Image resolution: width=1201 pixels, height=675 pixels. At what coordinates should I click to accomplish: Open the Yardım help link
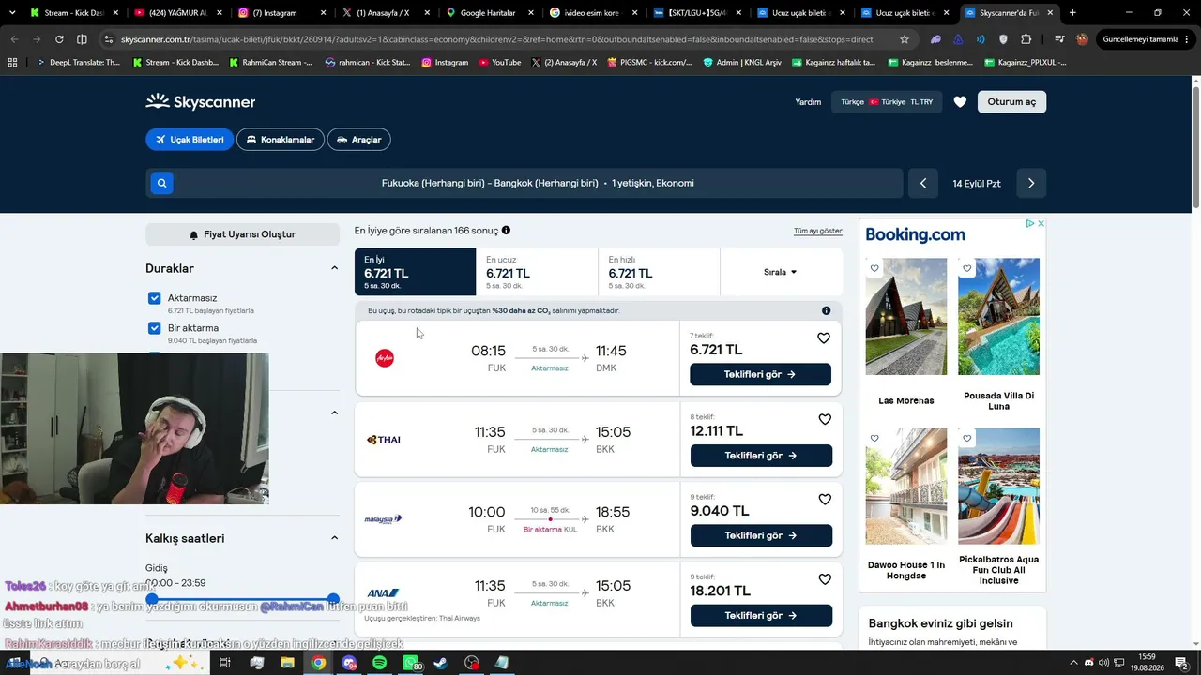click(808, 102)
